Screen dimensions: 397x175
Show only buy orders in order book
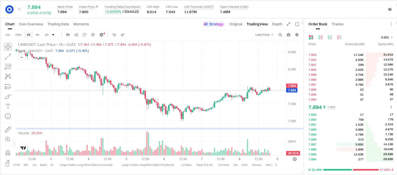click(330, 37)
